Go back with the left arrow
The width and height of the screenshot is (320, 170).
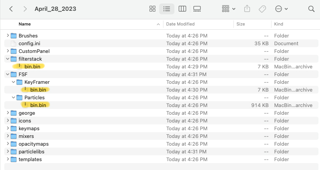coord(11,9)
